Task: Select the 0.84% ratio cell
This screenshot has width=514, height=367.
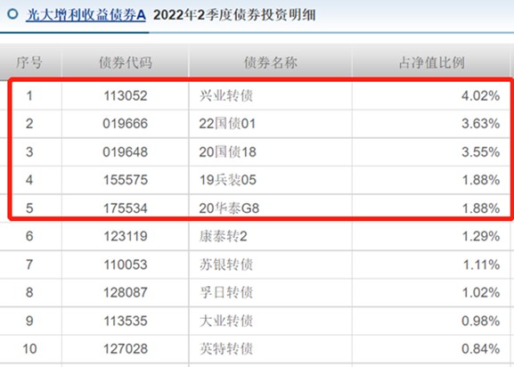Action: 480,348
